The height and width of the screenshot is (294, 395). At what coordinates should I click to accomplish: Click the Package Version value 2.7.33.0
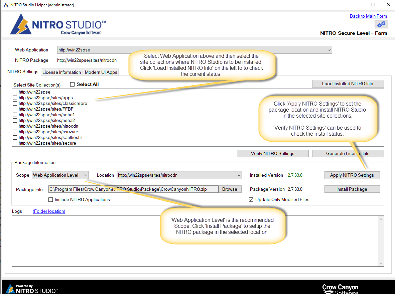[295, 189]
